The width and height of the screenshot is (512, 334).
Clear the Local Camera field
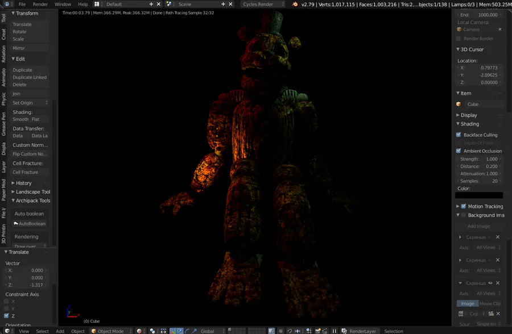(500, 30)
